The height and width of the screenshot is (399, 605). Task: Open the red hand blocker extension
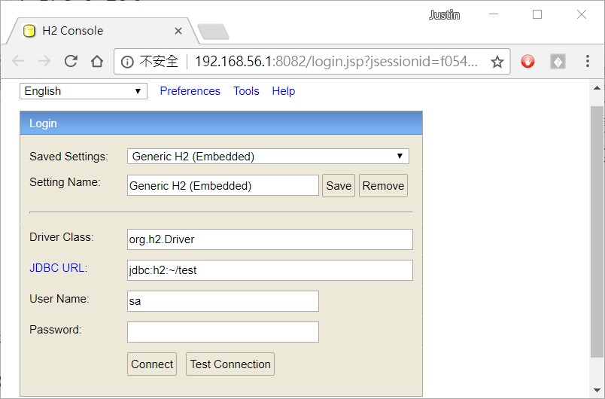coord(527,61)
